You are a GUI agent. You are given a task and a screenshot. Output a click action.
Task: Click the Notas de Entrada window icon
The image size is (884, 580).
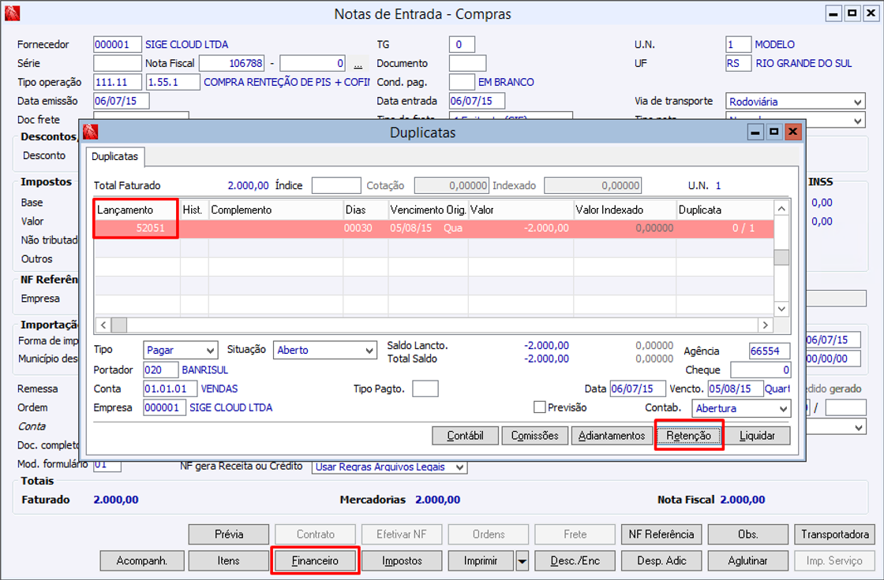(12, 13)
